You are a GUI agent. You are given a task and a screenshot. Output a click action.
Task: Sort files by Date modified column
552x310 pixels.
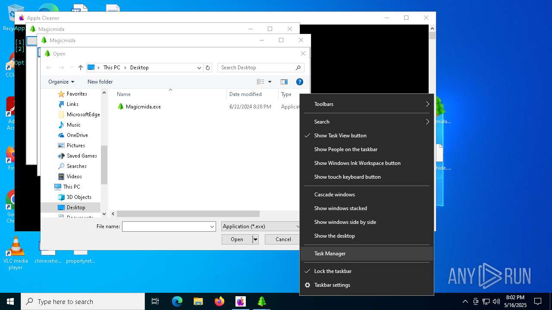tap(245, 94)
